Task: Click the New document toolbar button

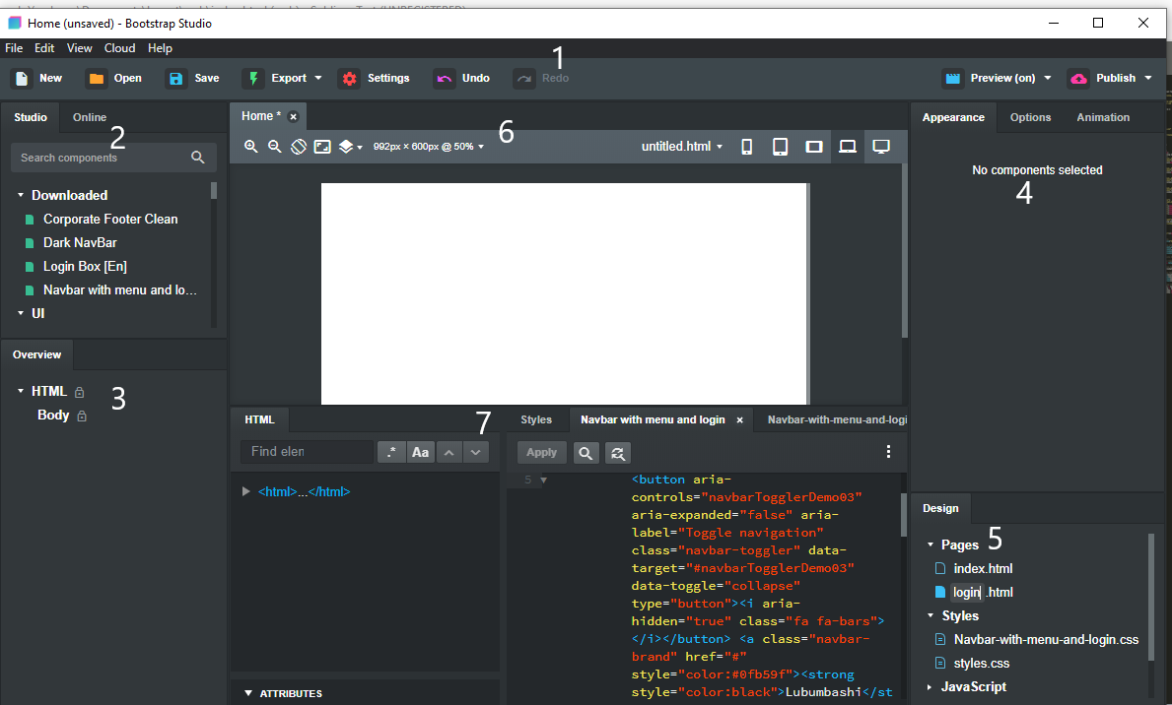Action: 37,79
